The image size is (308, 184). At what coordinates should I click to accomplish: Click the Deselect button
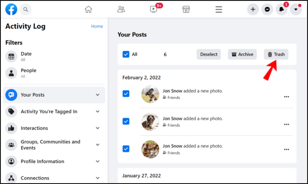coord(208,54)
